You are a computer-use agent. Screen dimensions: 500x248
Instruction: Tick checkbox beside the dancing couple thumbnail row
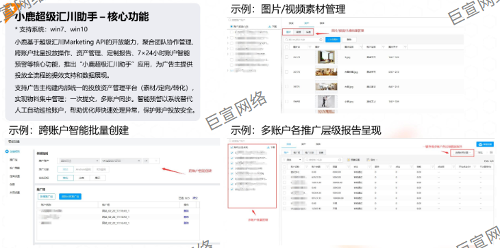click(x=287, y=101)
